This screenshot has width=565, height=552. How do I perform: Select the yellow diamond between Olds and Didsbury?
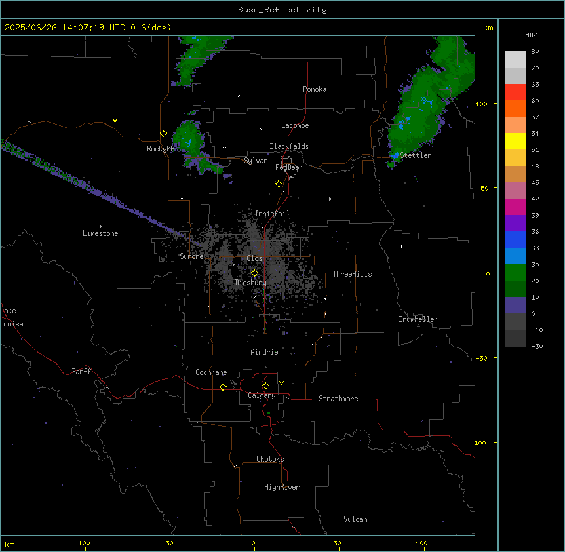click(254, 273)
